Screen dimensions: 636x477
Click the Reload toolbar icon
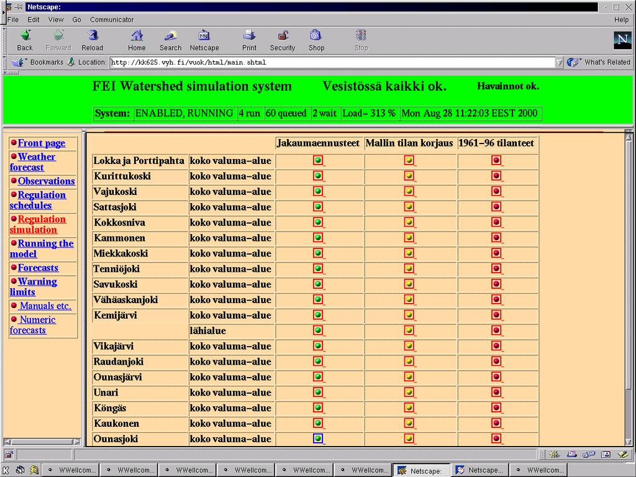pyautogui.click(x=93, y=35)
